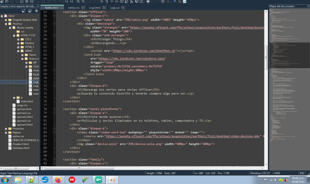Open Windows Explorer from the taskbar
The height and width of the screenshot is (184, 310).
pyautogui.click(x=18, y=179)
